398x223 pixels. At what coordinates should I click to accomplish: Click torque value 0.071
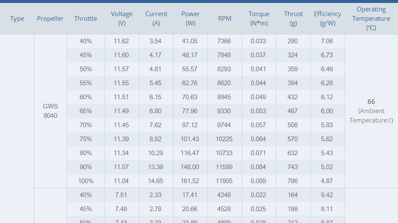(258, 153)
